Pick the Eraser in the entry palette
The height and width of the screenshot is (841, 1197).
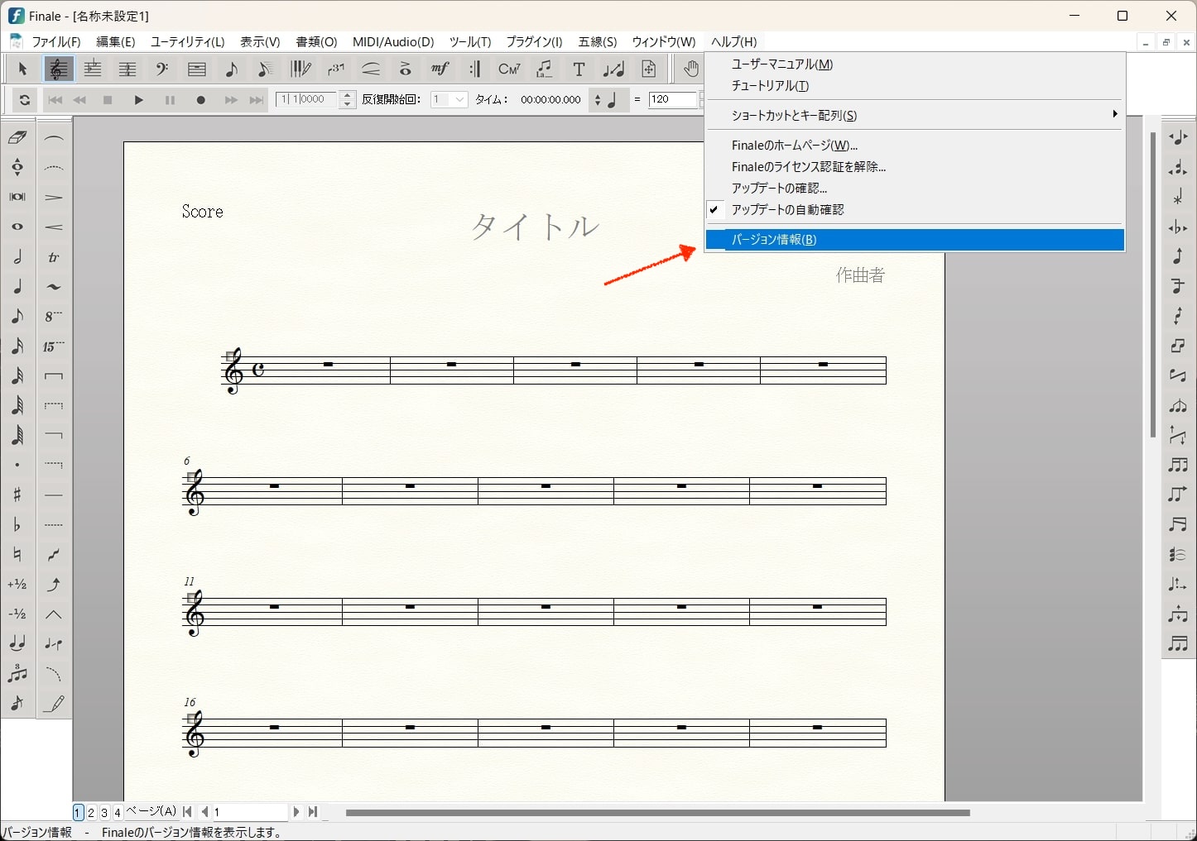pyautogui.click(x=17, y=137)
